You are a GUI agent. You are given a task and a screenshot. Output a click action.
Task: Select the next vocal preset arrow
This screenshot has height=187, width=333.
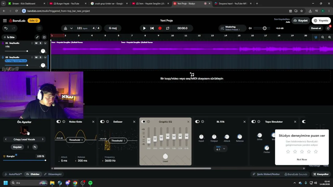tap(43, 139)
